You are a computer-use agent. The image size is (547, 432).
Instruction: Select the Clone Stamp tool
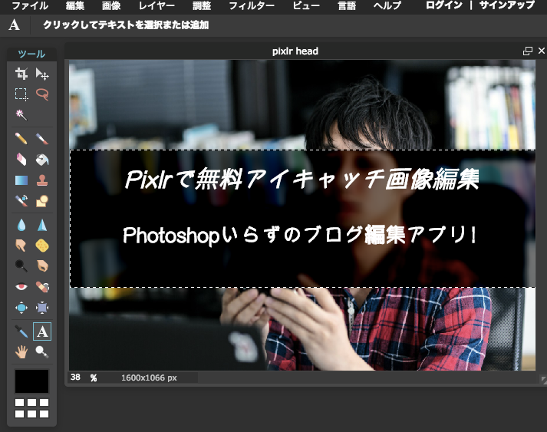(42, 180)
